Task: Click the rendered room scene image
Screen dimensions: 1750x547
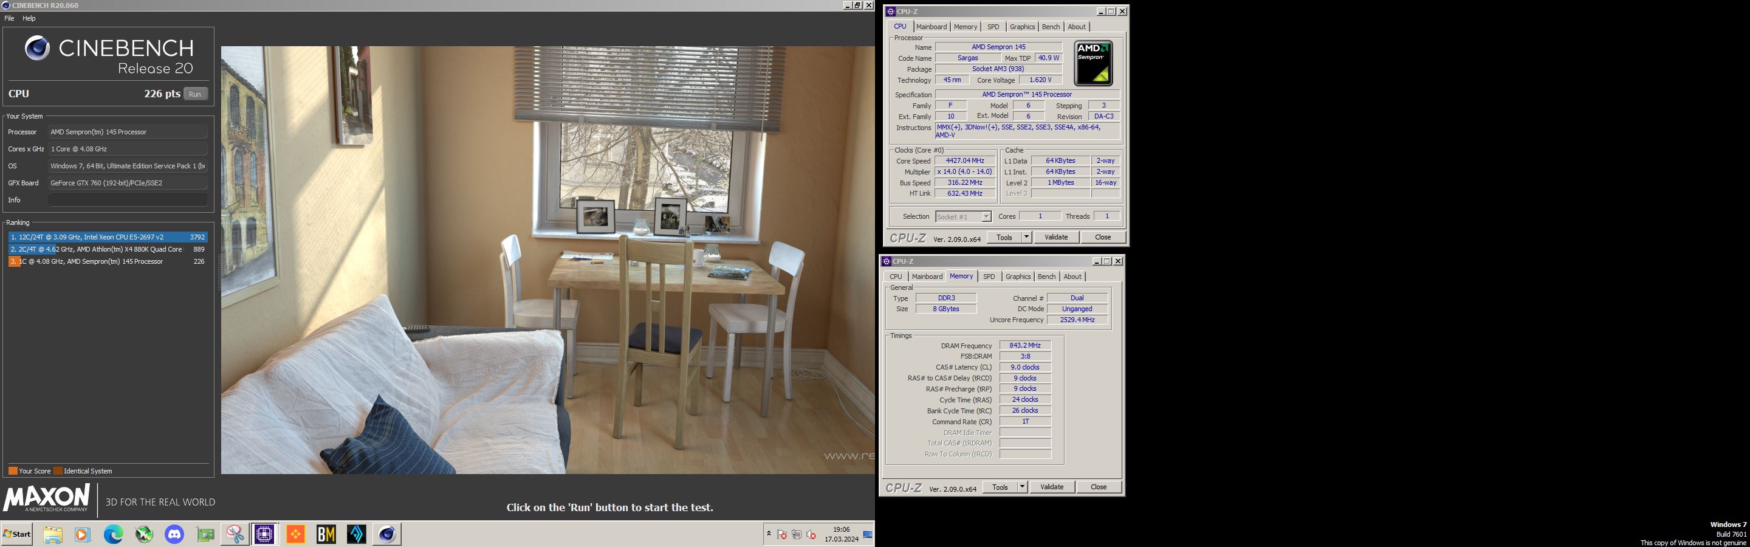Action: 547,260
